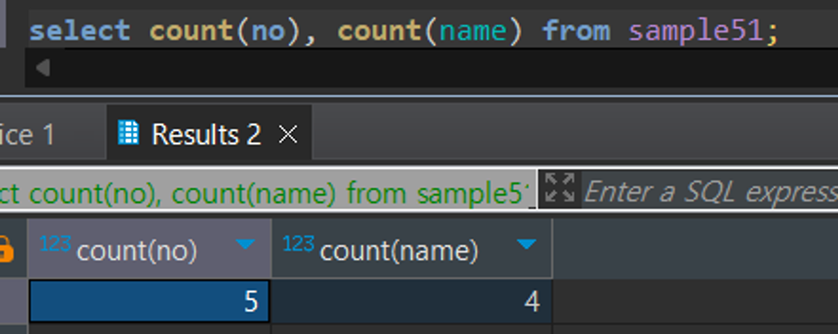Click the editor scroll left arrow
838x334 pixels.
(x=43, y=67)
